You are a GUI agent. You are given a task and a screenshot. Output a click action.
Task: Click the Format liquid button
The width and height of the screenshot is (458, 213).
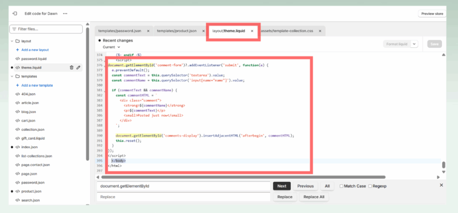click(397, 44)
